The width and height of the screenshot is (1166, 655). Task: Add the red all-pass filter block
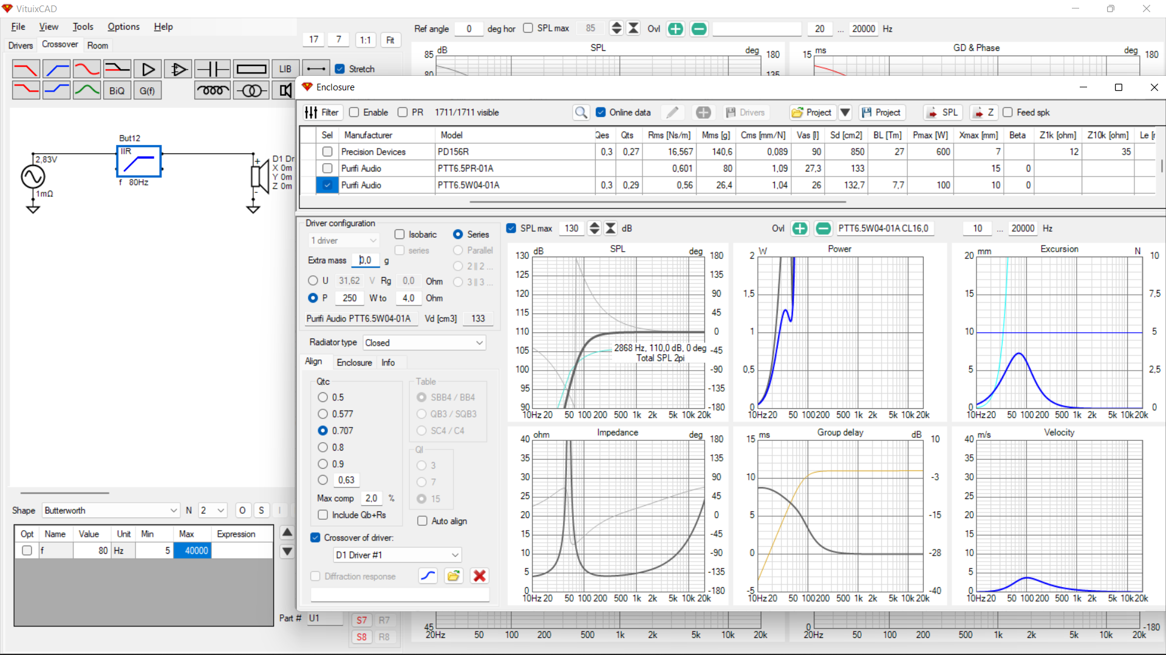pos(87,69)
